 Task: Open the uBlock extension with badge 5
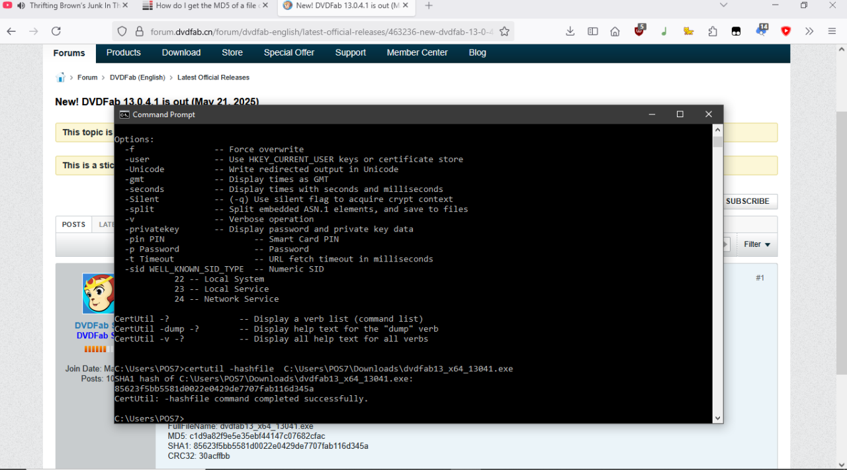(640, 30)
